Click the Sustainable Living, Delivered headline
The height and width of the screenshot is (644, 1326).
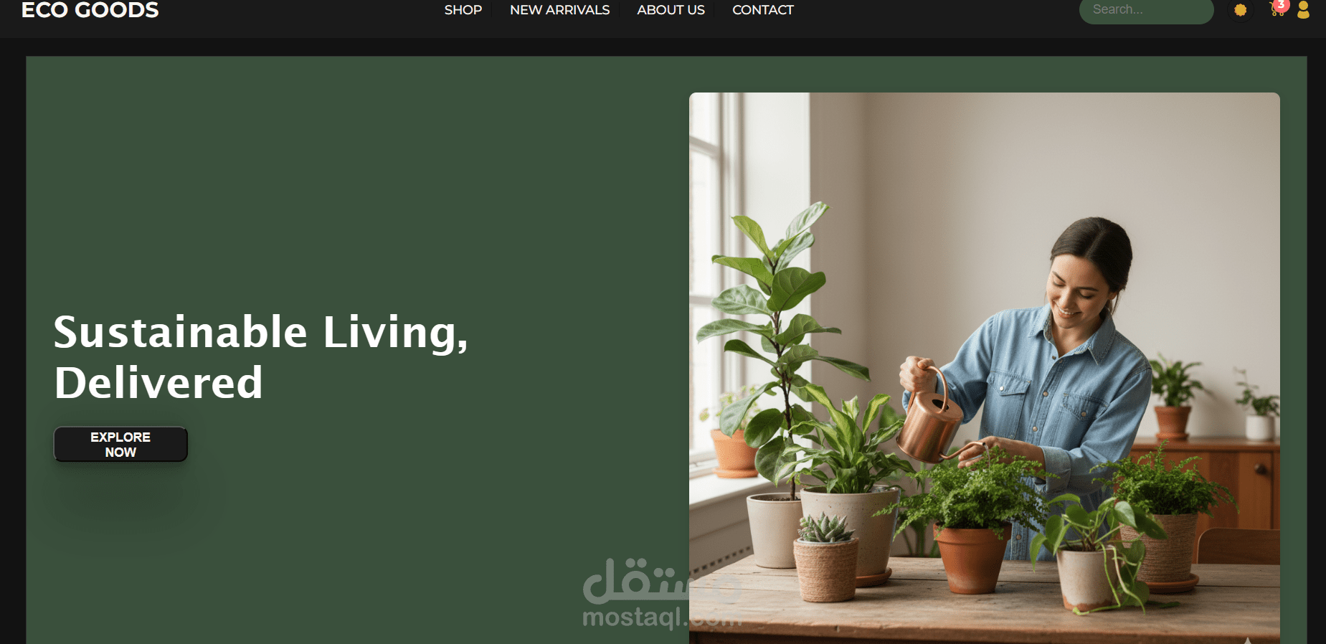261,357
